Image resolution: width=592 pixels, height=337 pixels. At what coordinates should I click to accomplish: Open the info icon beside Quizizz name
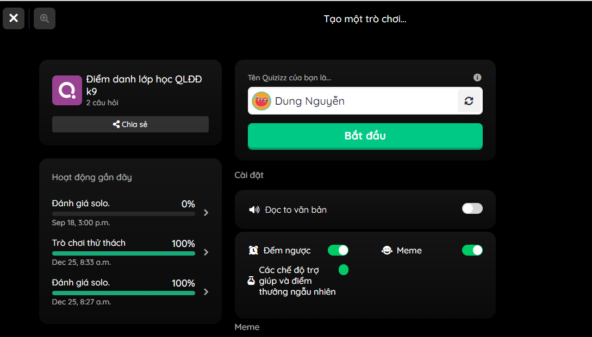point(477,78)
